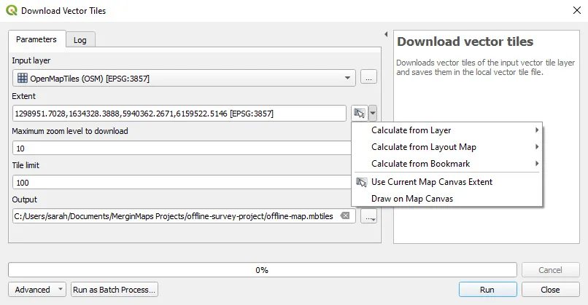Close the Download Vector Tiles window
Viewport: 588px width, 305px height.
(x=577, y=10)
